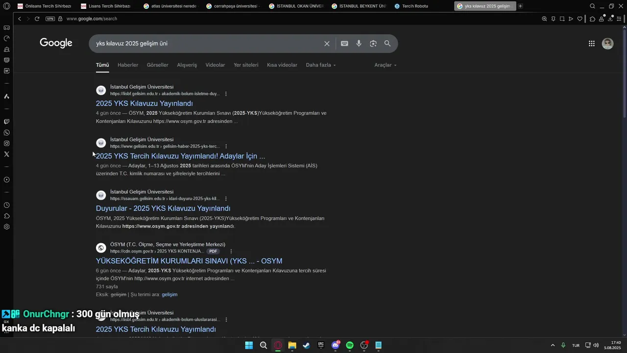Switch to the Kısa videolar tab
The width and height of the screenshot is (627, 353).
tap(282, 65)
